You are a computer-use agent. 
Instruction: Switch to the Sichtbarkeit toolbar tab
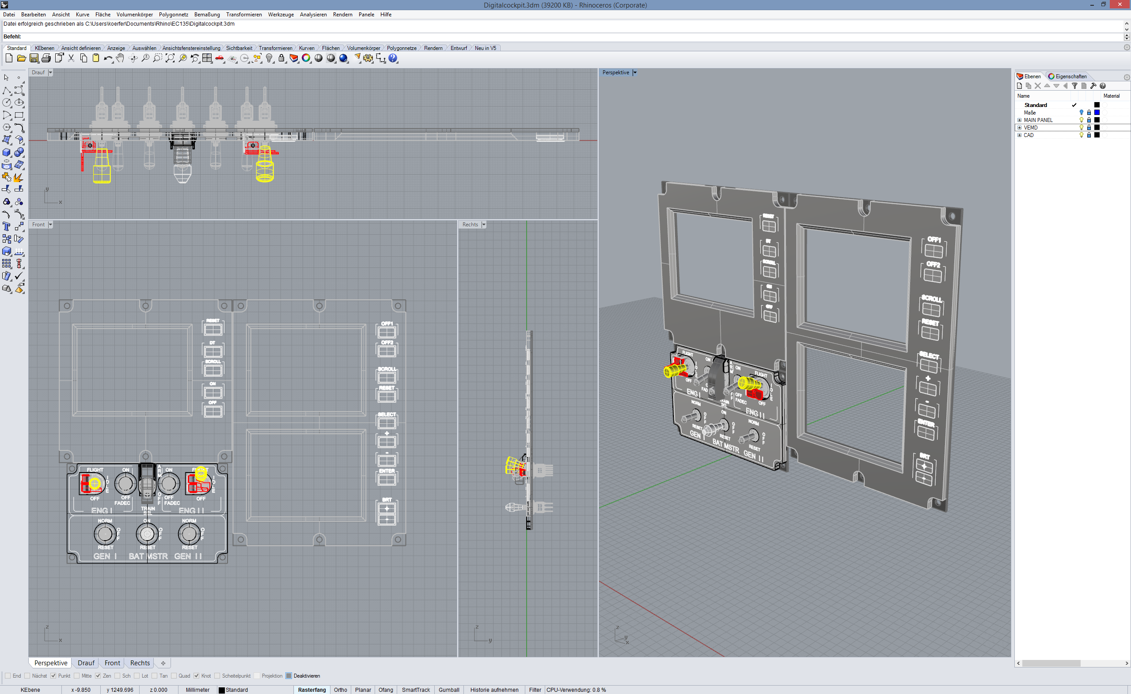coord(239,48)
